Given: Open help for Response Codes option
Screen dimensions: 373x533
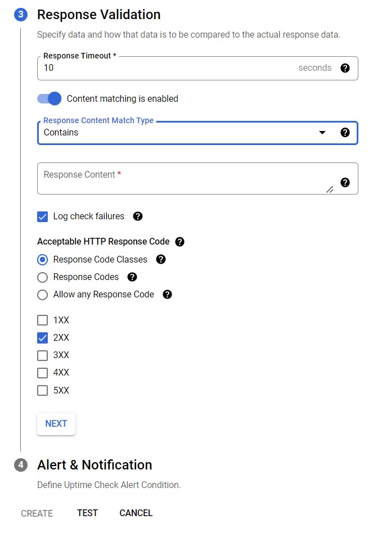Looking at the screenshot, I should pos(132,277).
